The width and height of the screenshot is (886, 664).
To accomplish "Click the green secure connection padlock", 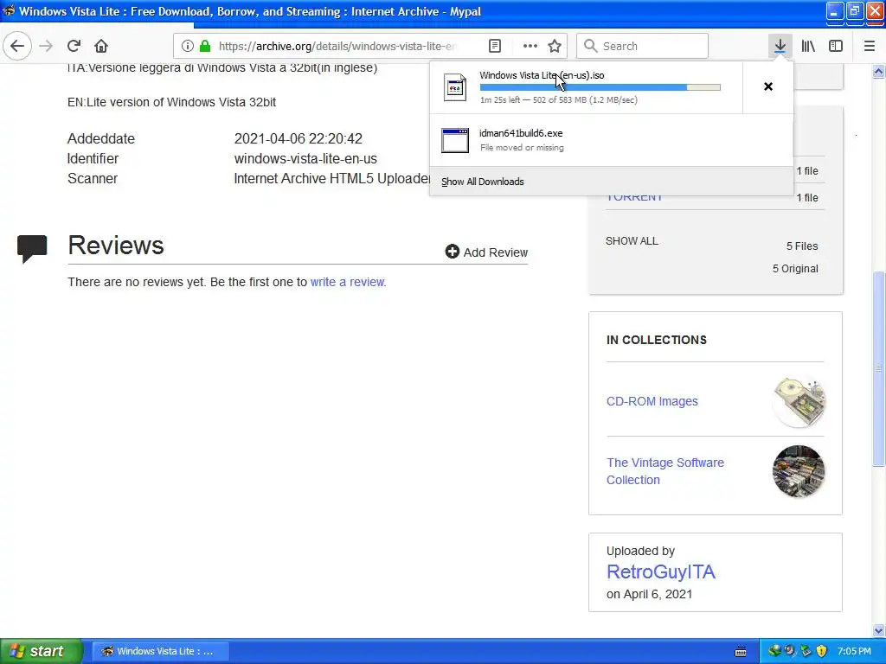I will [205, 46].
